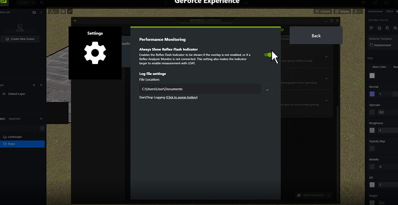
Task: Add a new layer with plus icon
Action: (x=34, y=85)
